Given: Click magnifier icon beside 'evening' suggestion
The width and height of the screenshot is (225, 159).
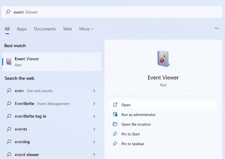Looking at the screenshot, I should click(9, 142).
